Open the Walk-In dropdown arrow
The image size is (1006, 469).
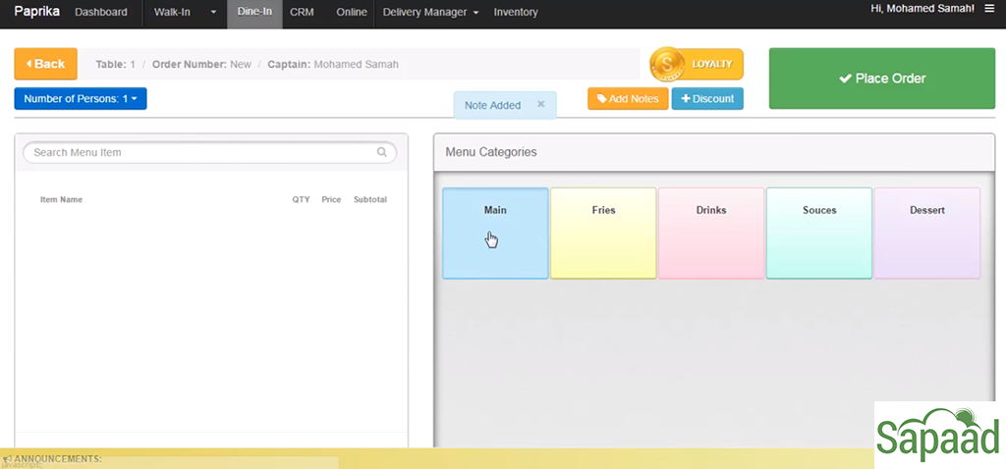coord(213,13)
